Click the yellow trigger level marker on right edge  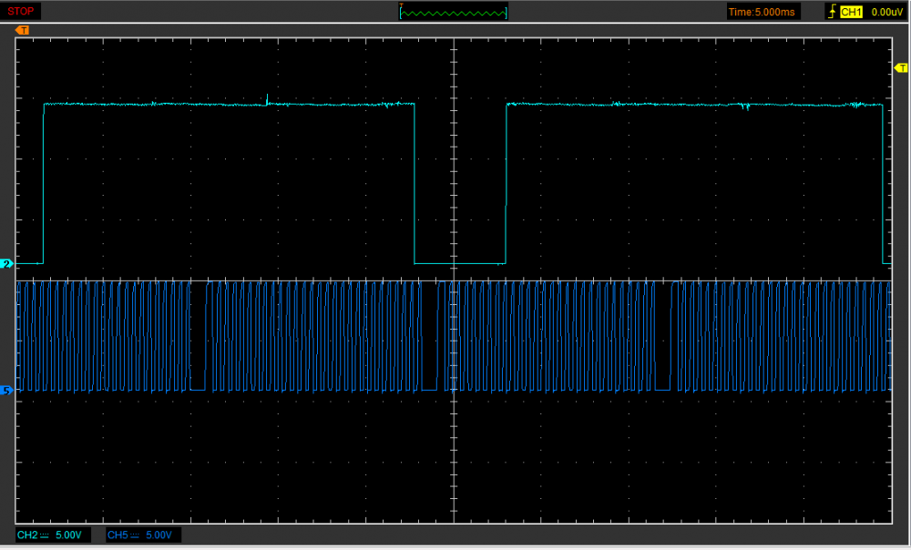(901, 68)
